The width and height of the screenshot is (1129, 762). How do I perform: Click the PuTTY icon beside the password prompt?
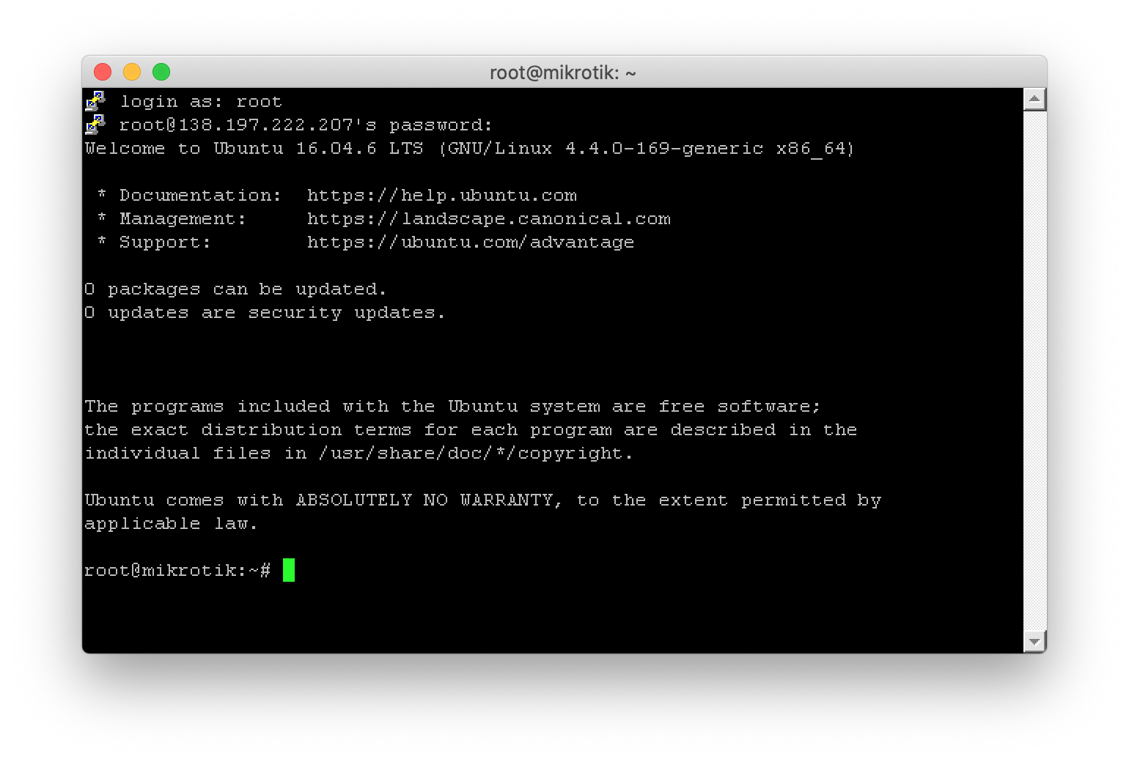pyautogui.click(x=95, y=125)
